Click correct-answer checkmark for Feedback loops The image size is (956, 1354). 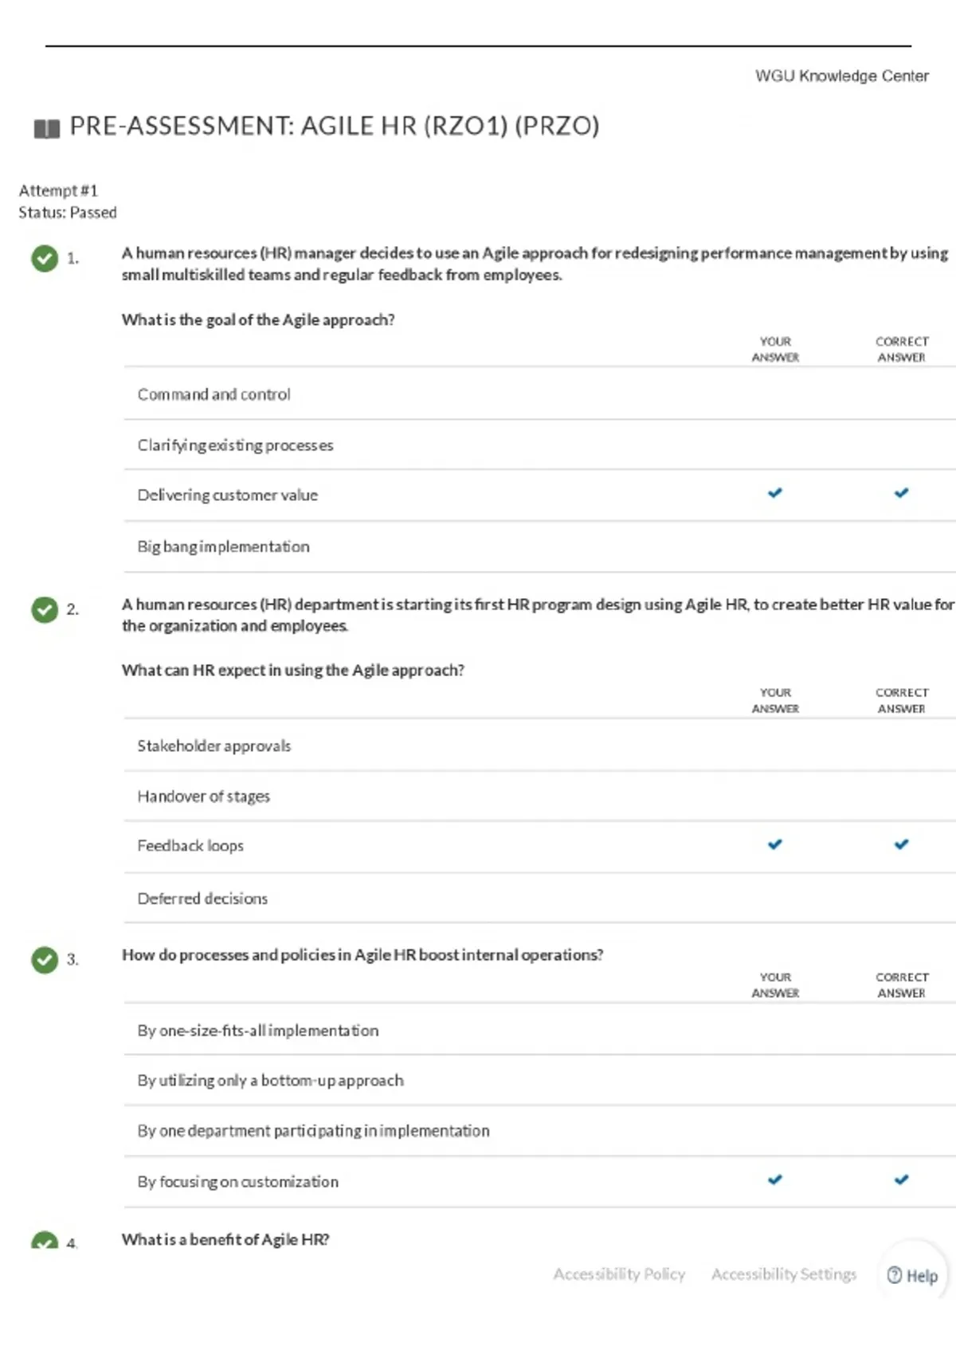[901, 844]
